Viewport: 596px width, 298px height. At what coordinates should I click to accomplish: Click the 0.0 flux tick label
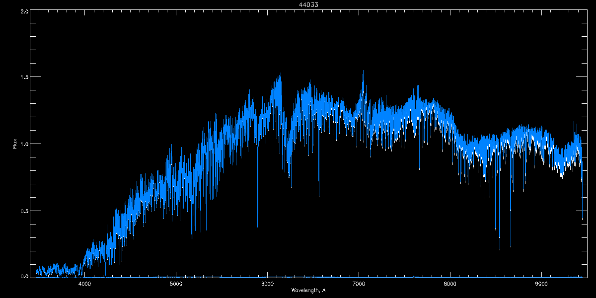click(24, 276)
